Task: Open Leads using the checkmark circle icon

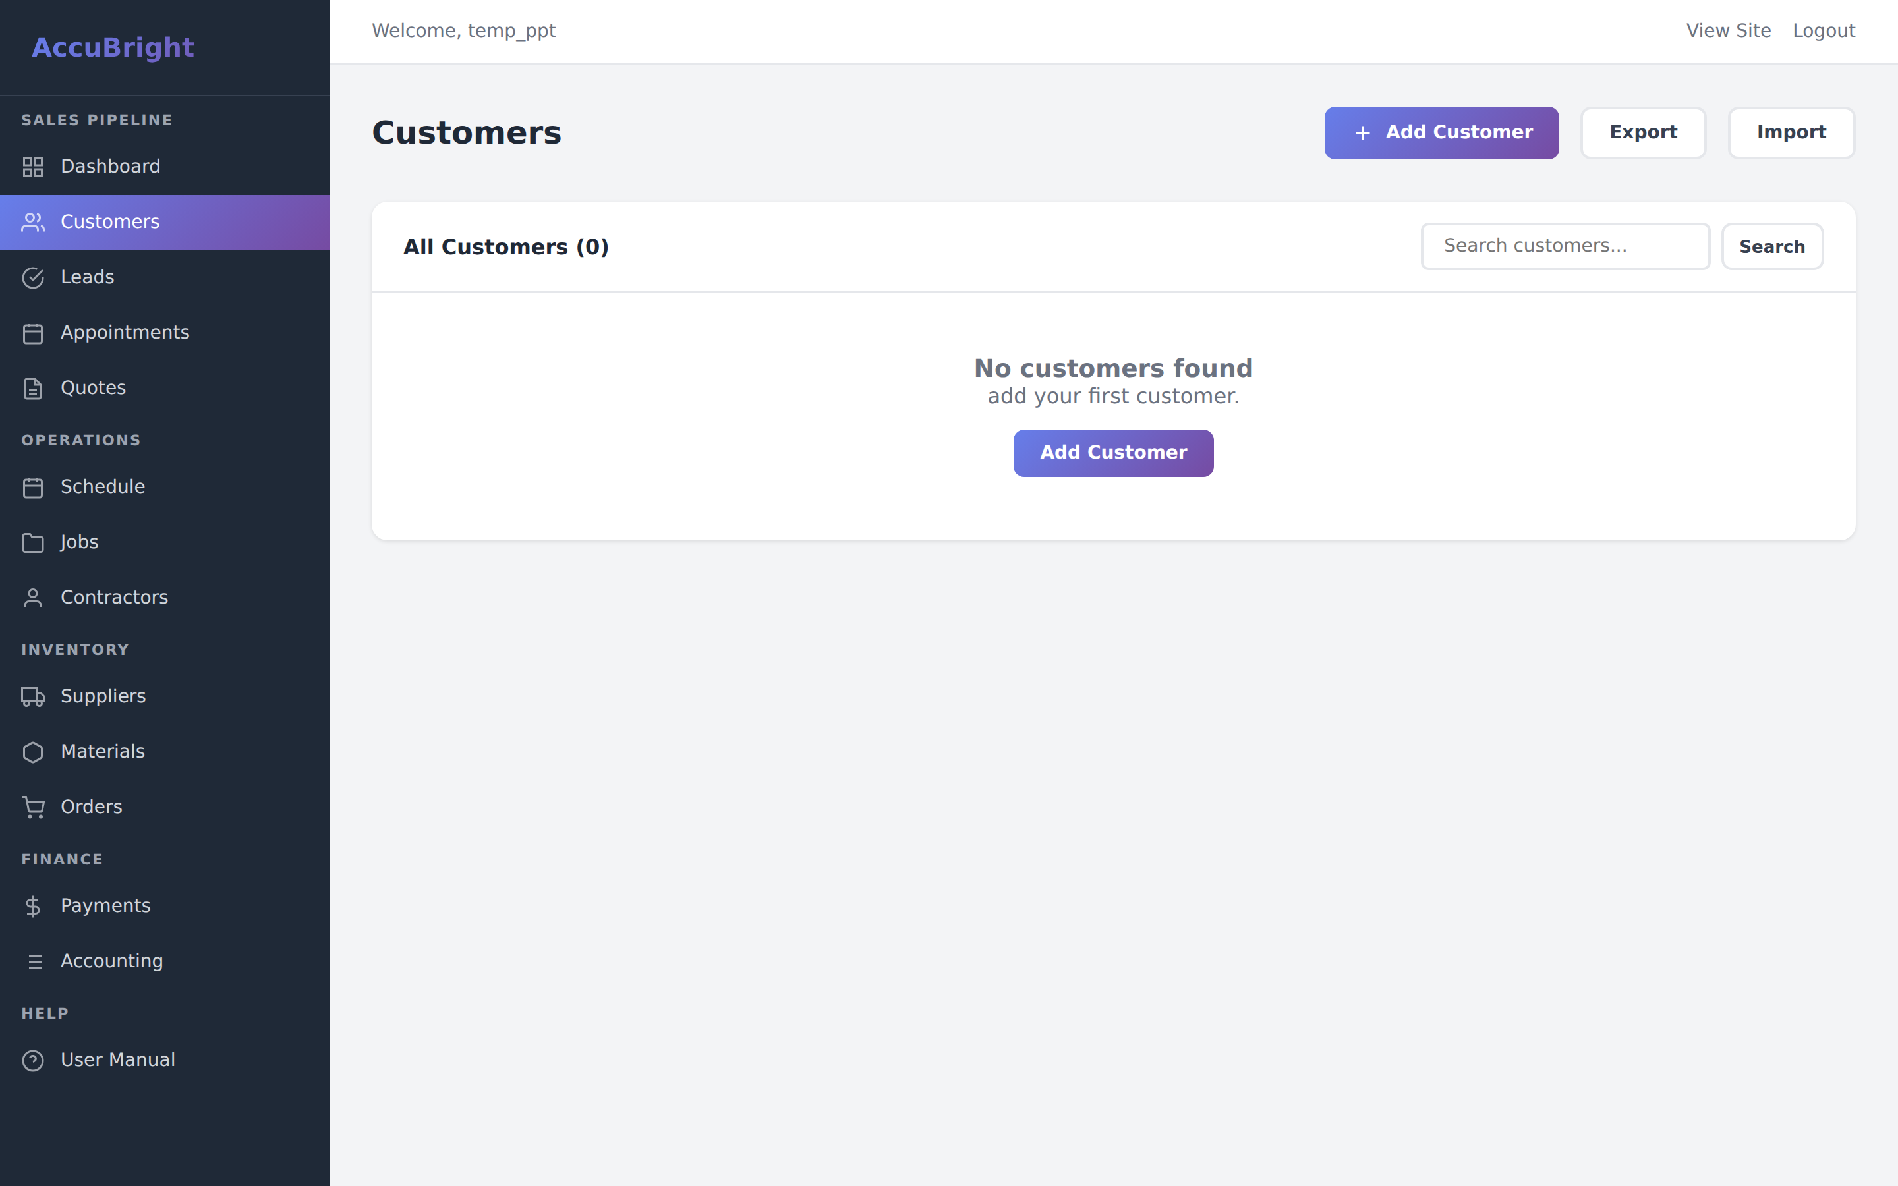Action: (x=33, y=277)
